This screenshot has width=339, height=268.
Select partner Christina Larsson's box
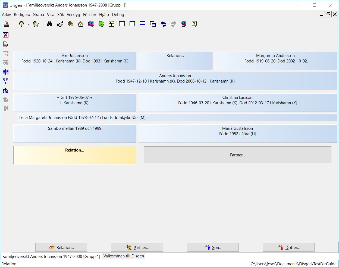(x=237, y=103)
